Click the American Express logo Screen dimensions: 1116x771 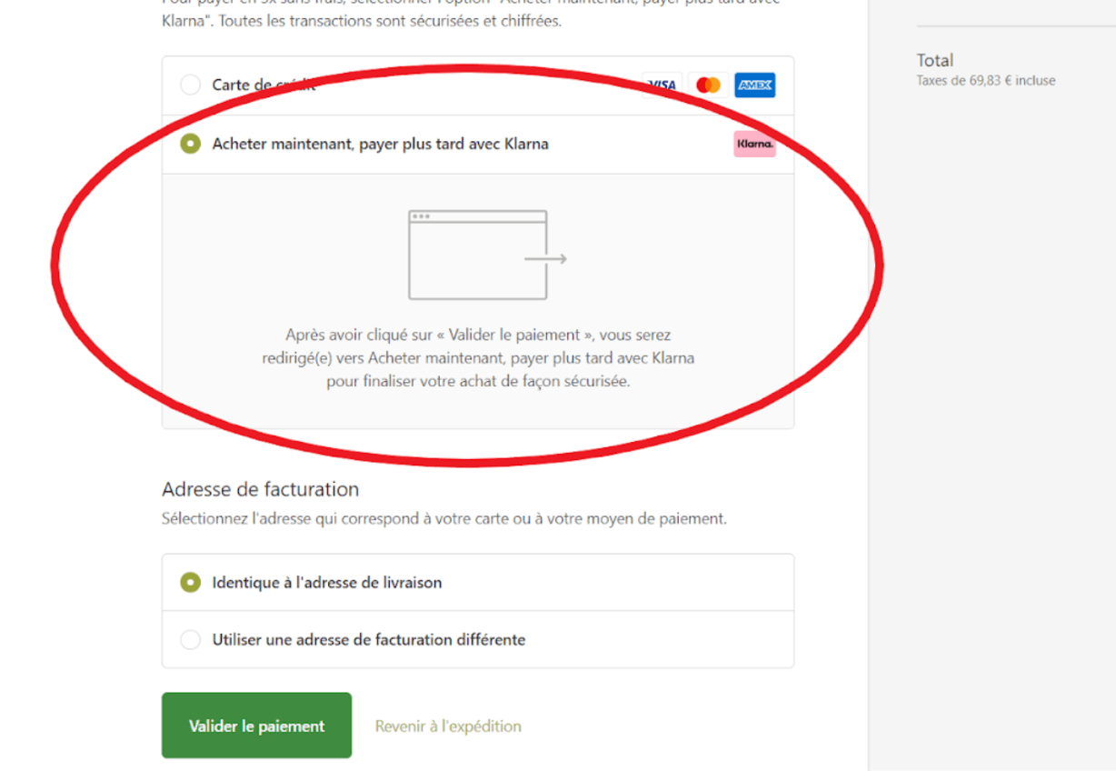click(x=754, y=85)
